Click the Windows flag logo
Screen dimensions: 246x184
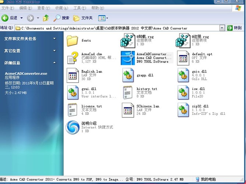238,8
